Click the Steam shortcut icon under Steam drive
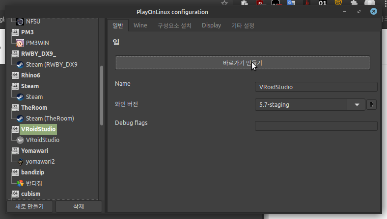The width and height of the screenshot is (387, 219). [20, 97]
